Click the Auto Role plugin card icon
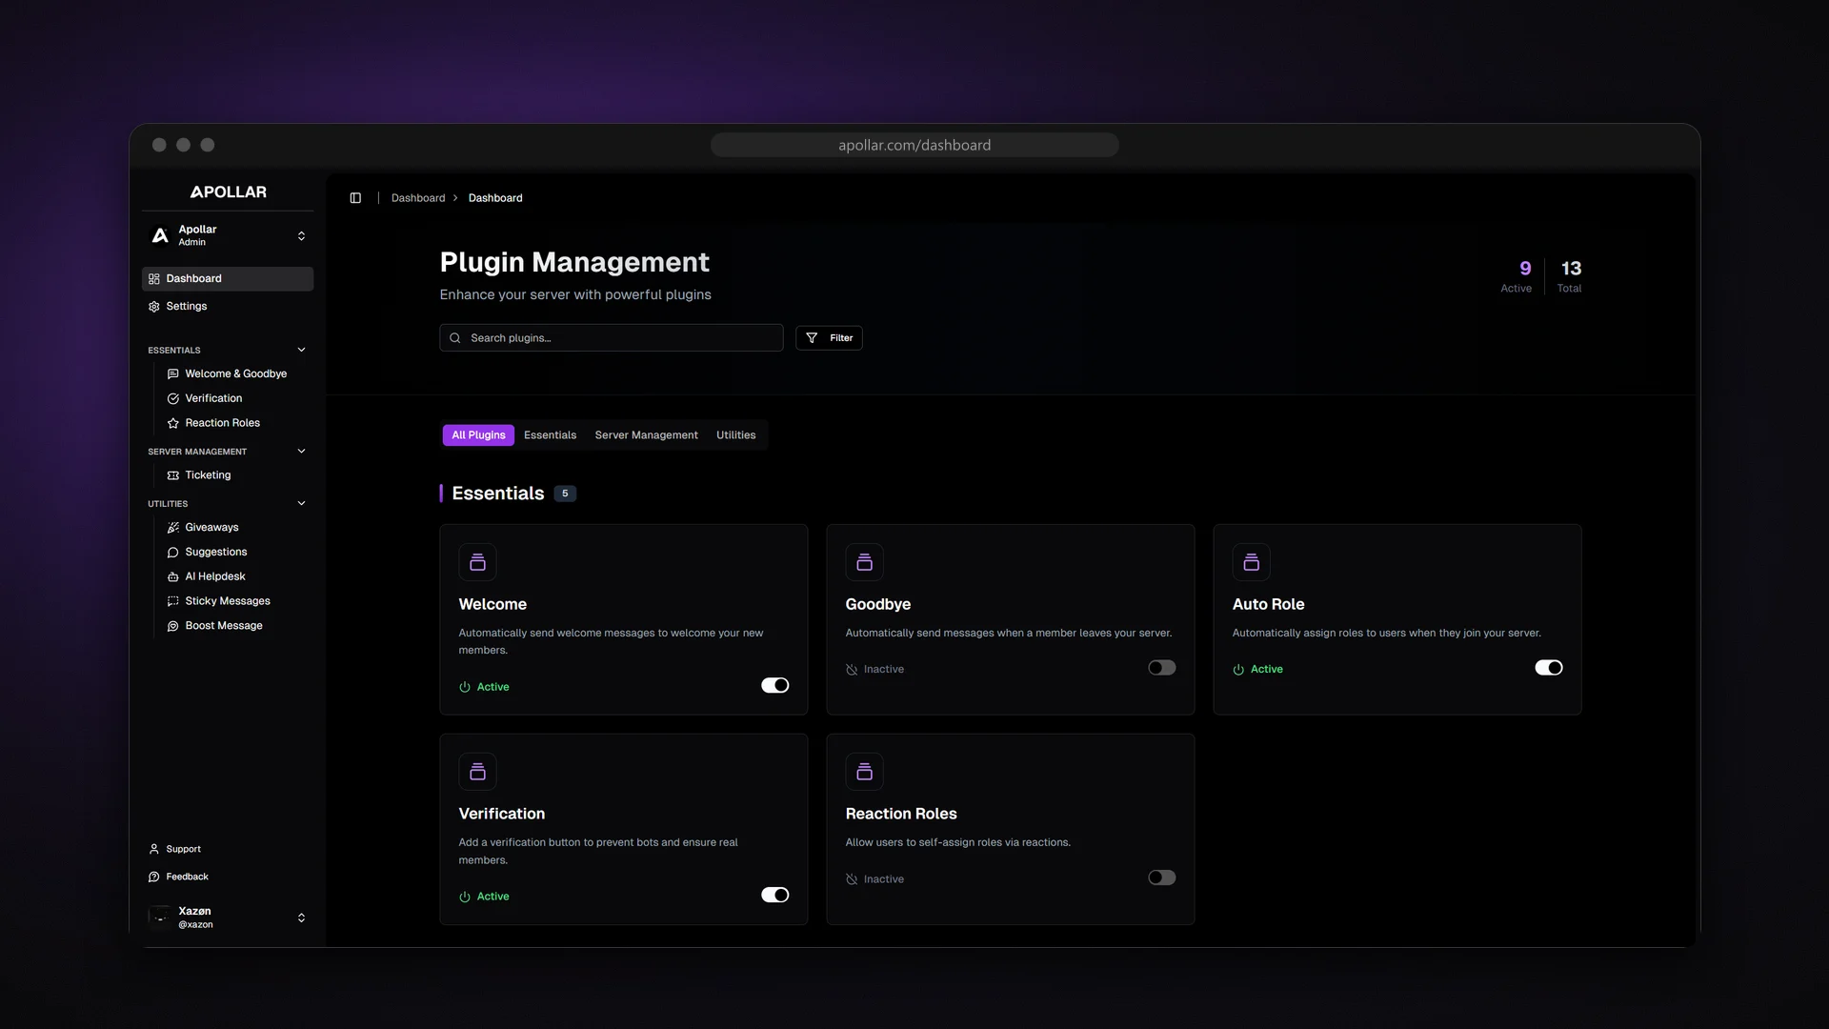1829x1029 pixels. tap(1251, 562)
